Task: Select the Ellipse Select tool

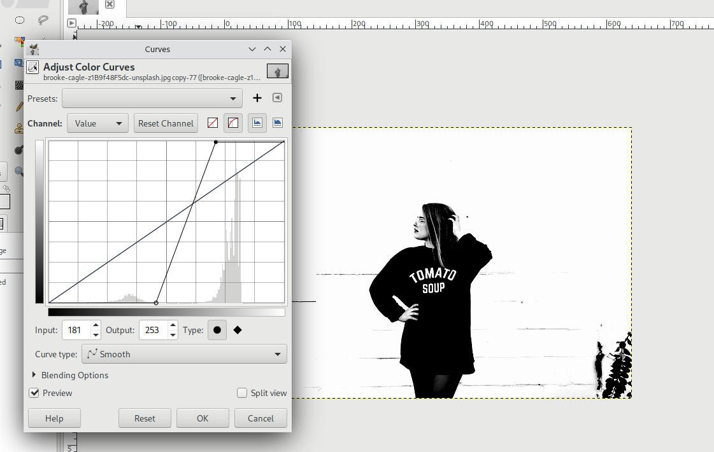Action: pyautogui.click(x=20, y=20)
